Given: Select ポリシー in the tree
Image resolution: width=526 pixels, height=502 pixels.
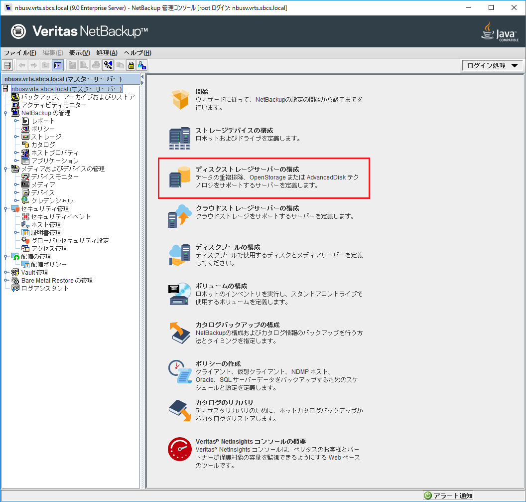Looking at the screenshot, I should (x=43, y=129).
